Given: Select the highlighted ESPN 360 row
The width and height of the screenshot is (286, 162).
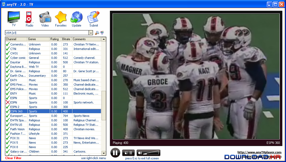Looking at the screenshot, I should point(53,111).
